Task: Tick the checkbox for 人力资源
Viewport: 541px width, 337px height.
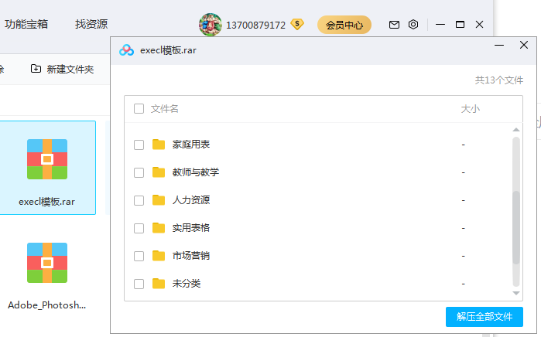Action: 139,200
